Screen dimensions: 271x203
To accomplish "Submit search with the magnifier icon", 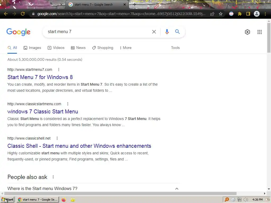I will click(177, 32).
